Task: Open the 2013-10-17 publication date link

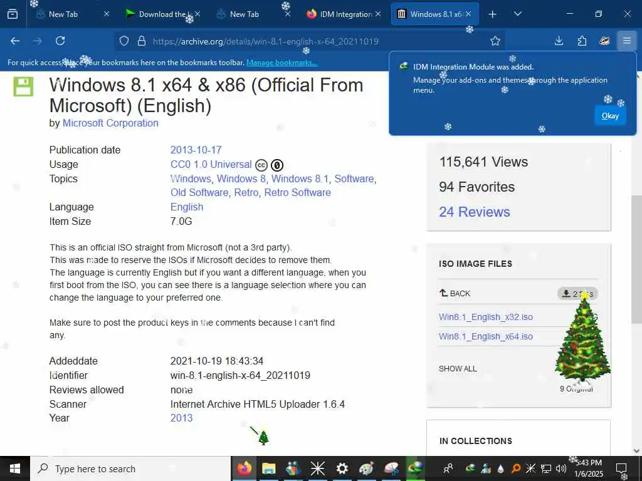Action: tap(196, 150)
